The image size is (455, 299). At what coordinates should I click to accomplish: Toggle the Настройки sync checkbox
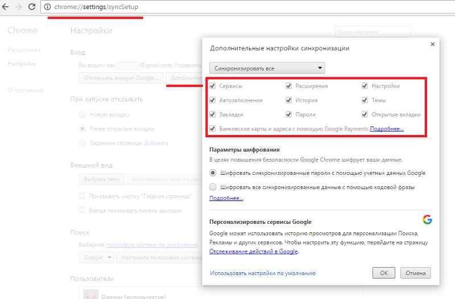tap(365, 86)
